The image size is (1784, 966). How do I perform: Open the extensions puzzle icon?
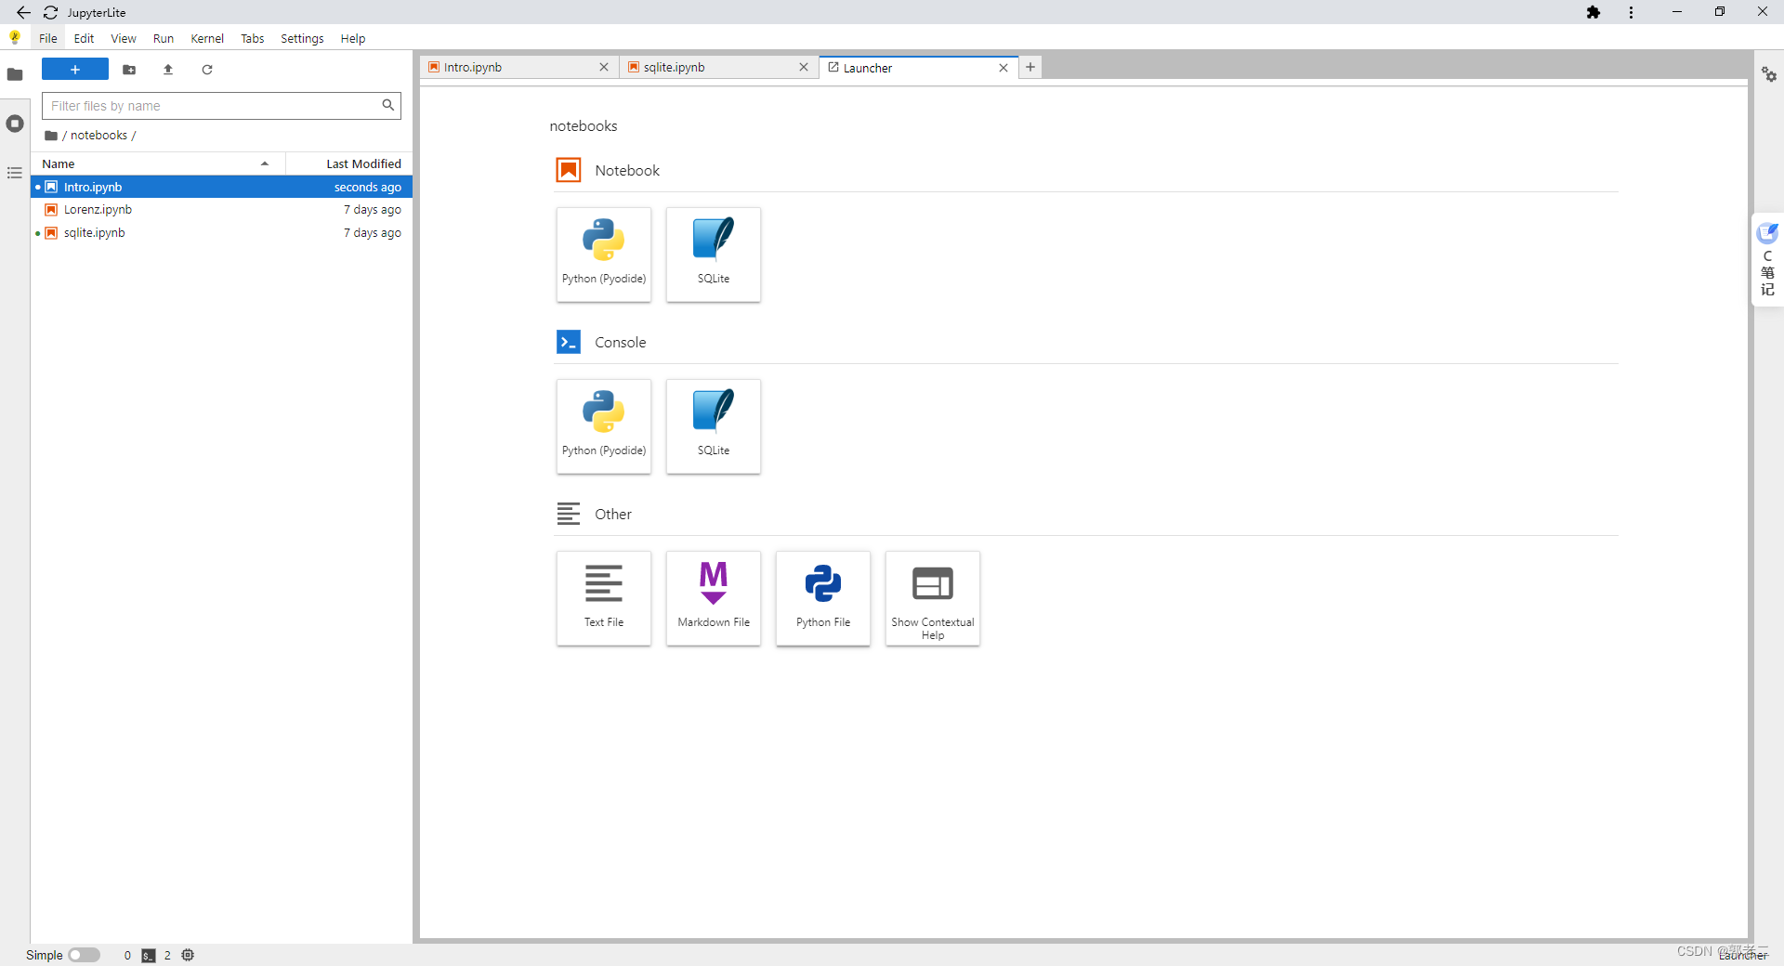[1594, 12]
